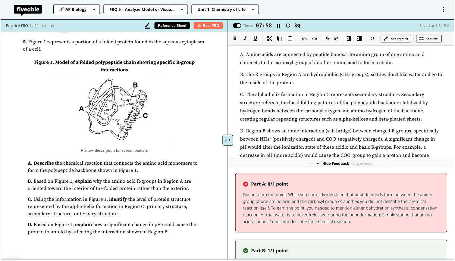Collapse the feedback panel via Hide Feedback
The image size is (455, 261).
click(335, 163)
